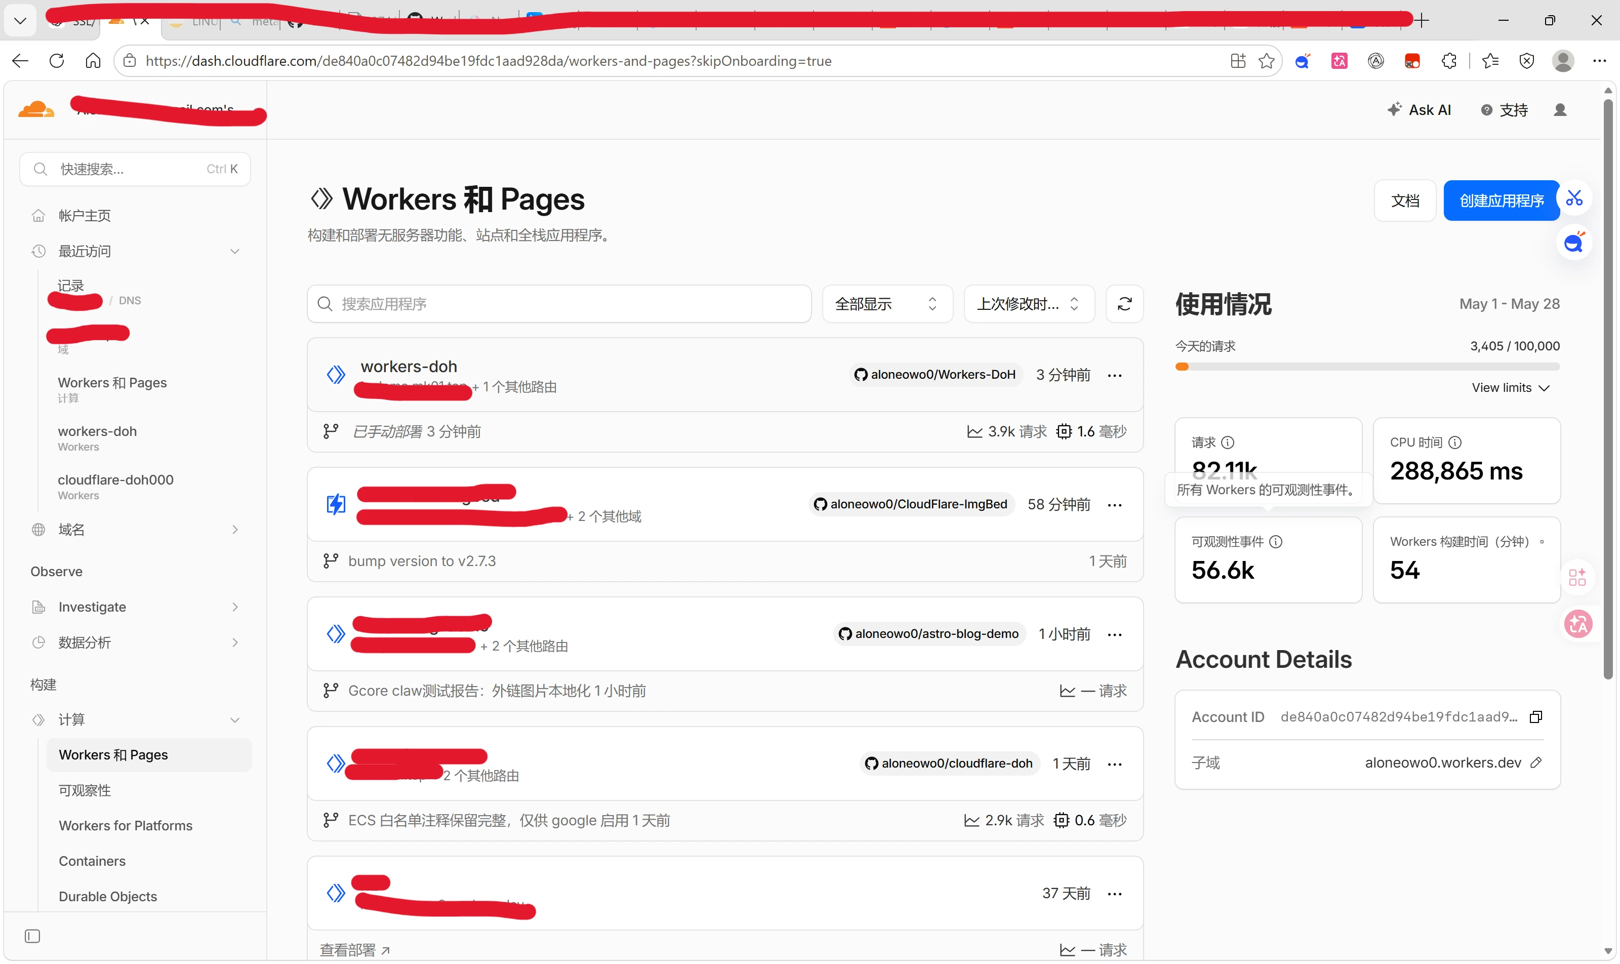
Task: Open the 上次修改时 sort dropdown
Action: (1029, 304)
